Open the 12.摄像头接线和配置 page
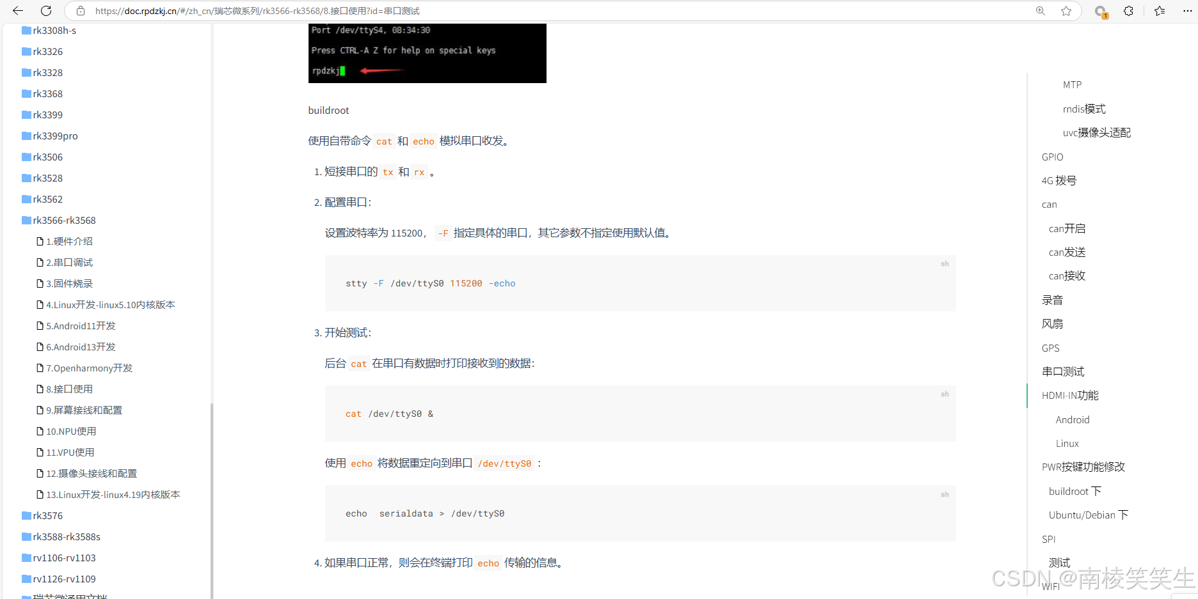The height and width of the screenshot is (599, 1198). pos(87,473)
